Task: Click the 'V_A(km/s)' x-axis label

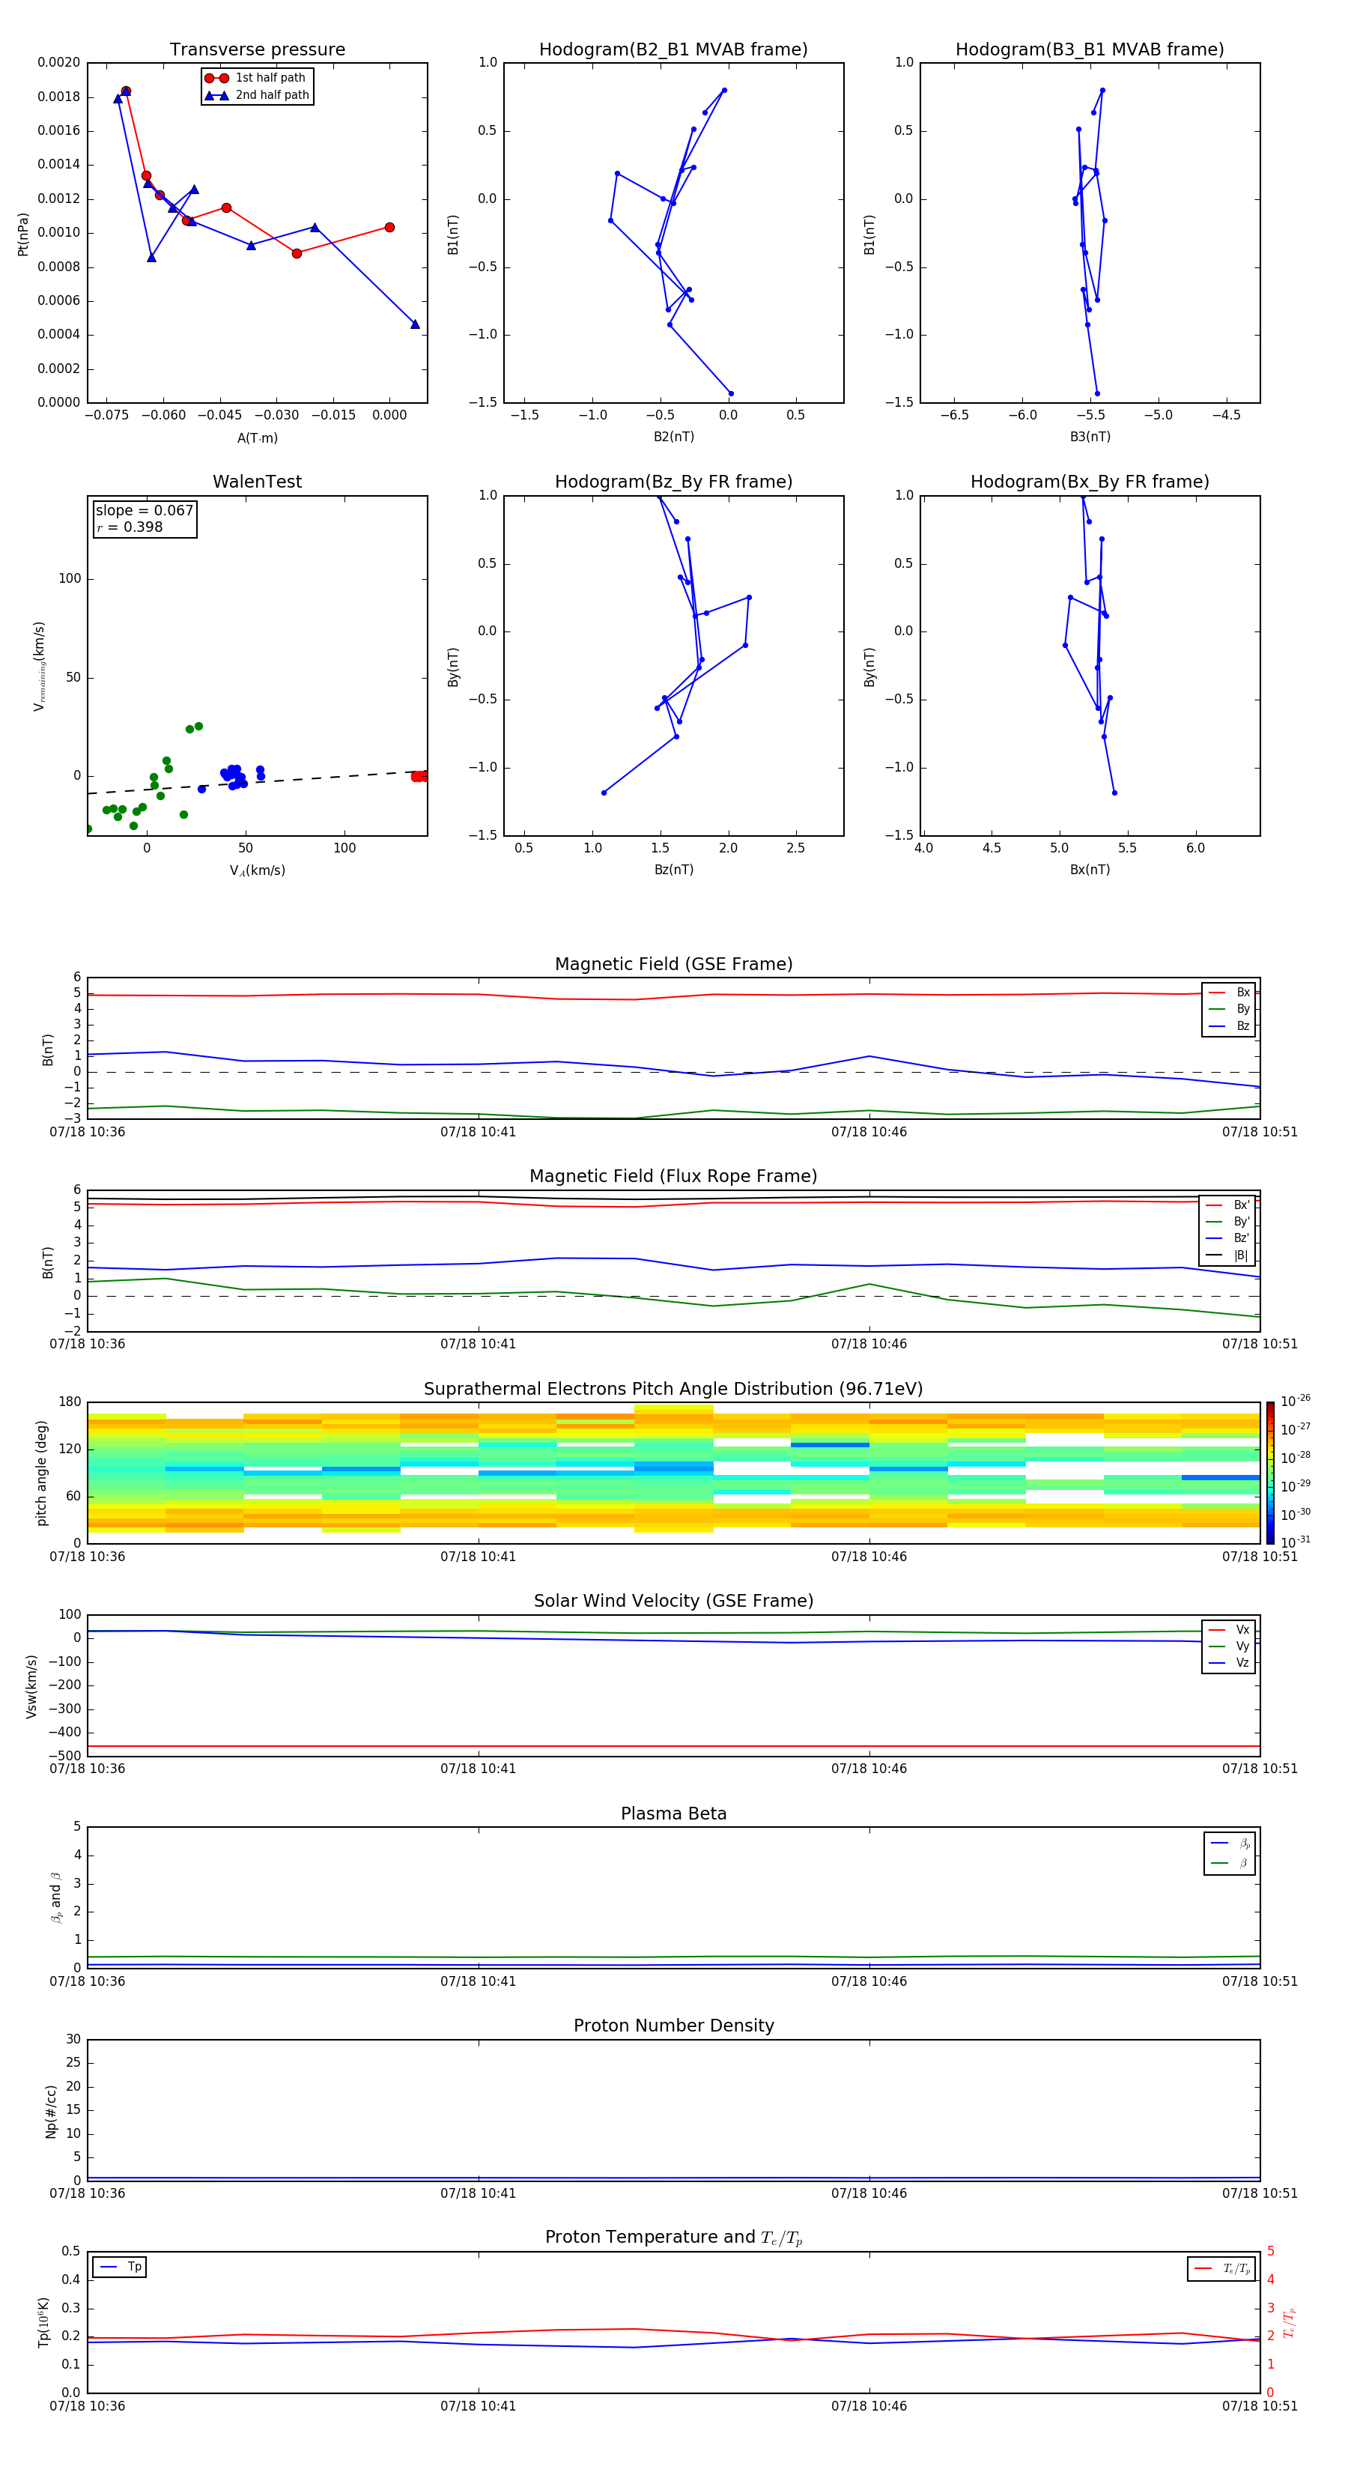Action: pos(257,870)
